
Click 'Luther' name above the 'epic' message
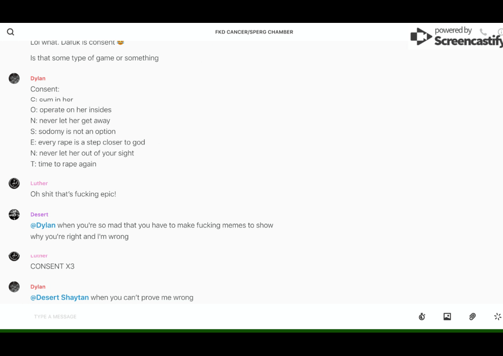(39, 184)
